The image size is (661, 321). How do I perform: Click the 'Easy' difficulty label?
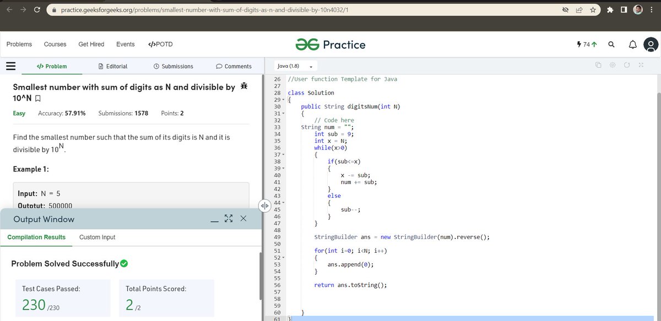coord(19,114)
